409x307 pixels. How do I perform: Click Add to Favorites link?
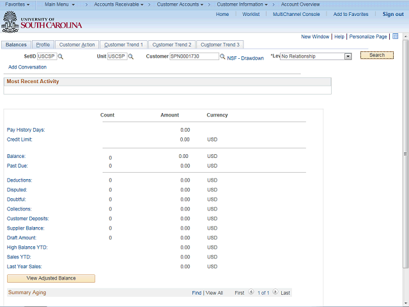click(x=351, y=14)
